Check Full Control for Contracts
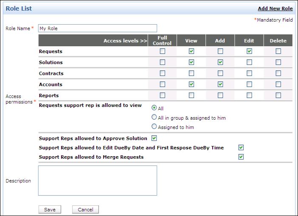This screenshot has height=216, width=298. click(162, 73)
